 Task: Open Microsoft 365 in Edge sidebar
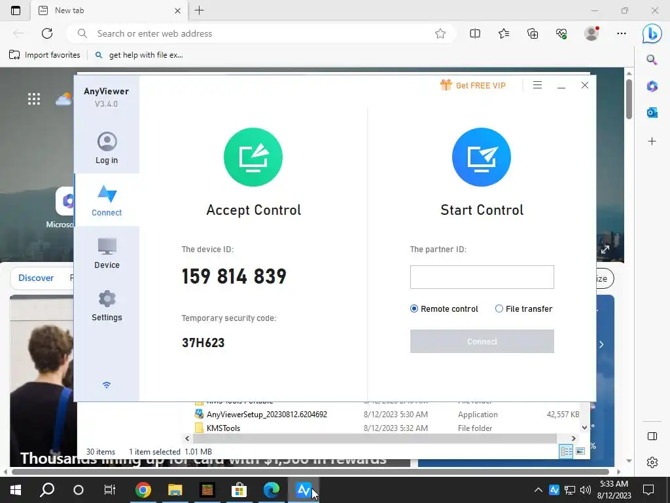652,86
